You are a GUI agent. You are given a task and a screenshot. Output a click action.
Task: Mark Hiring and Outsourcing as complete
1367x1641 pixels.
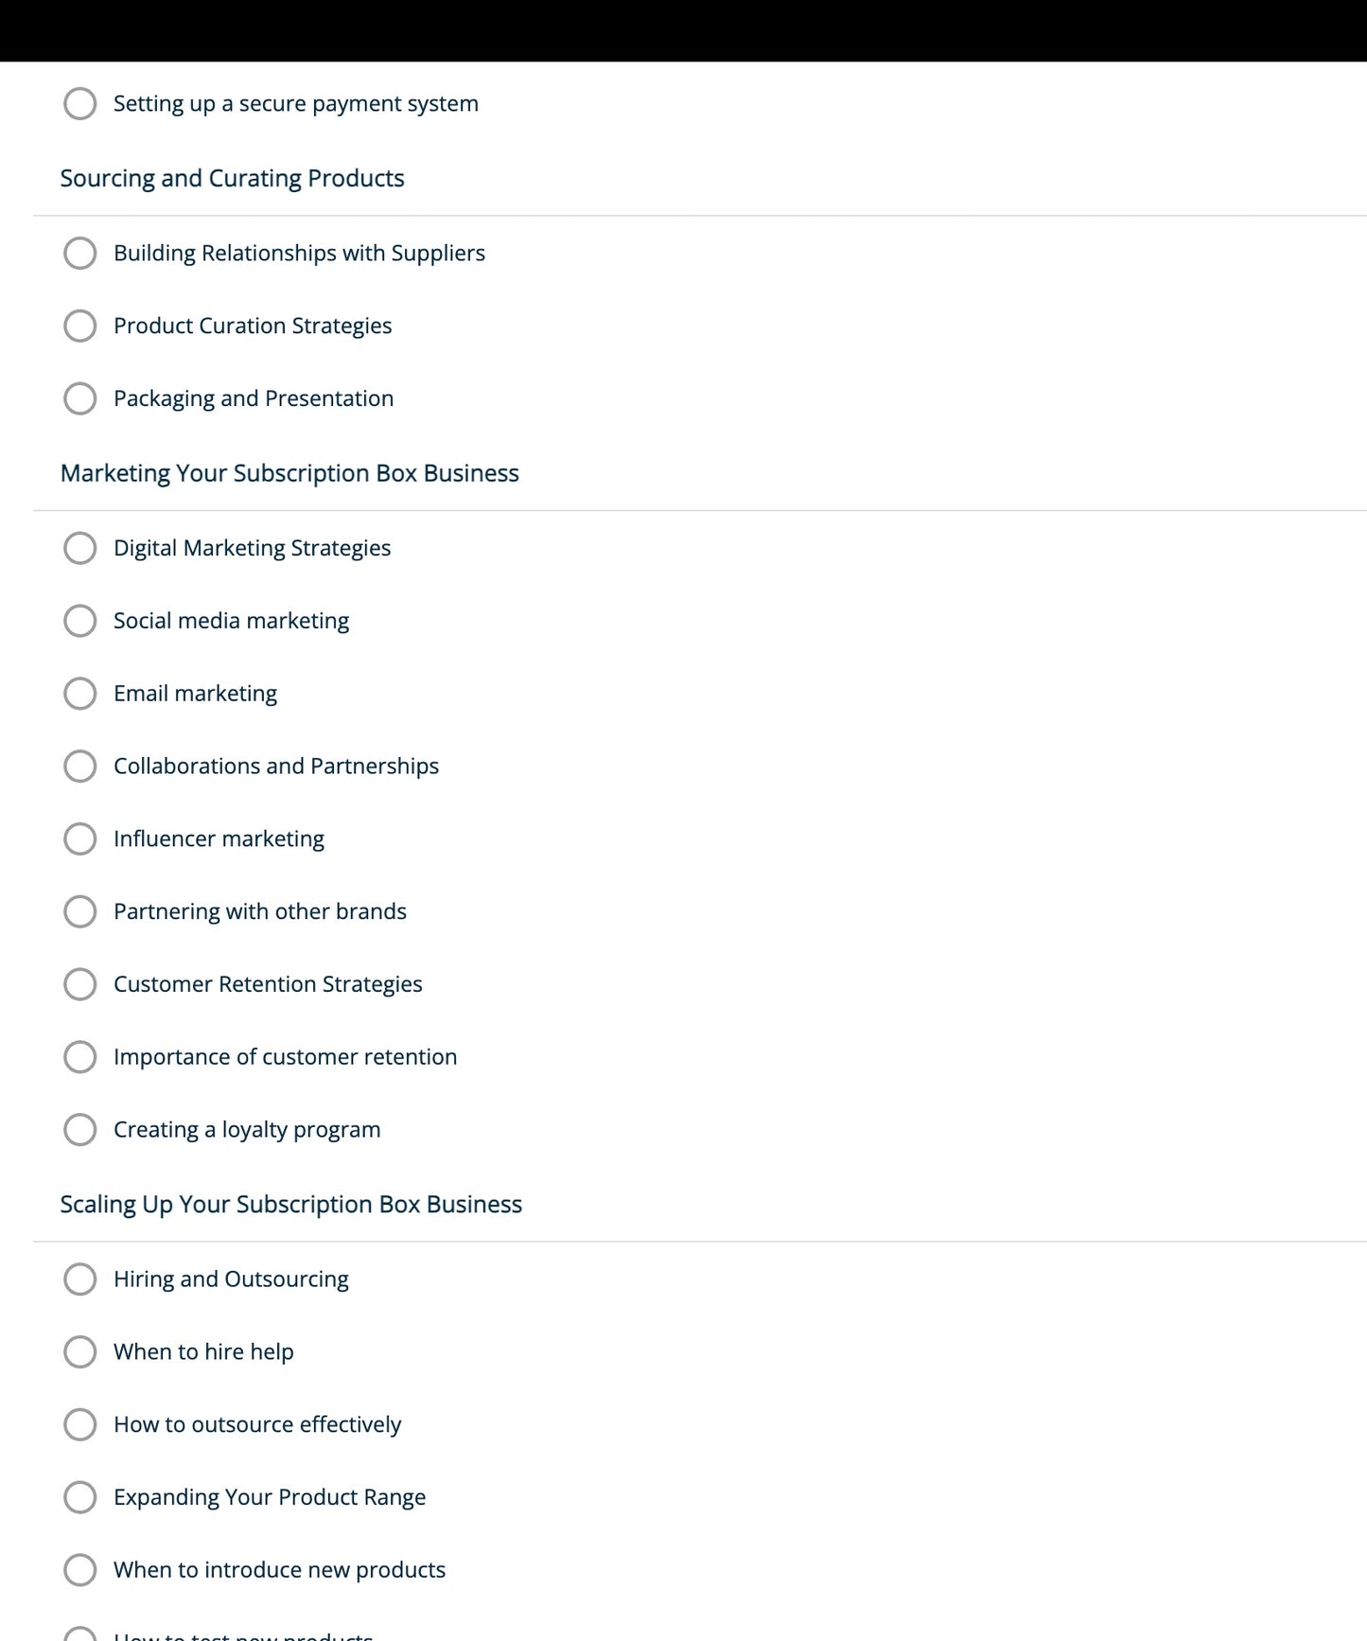pos(79,1279)
